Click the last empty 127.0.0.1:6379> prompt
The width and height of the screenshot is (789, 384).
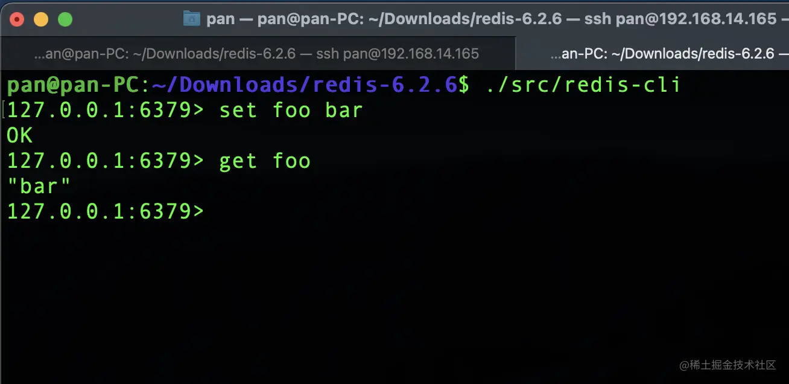[106, 211]
